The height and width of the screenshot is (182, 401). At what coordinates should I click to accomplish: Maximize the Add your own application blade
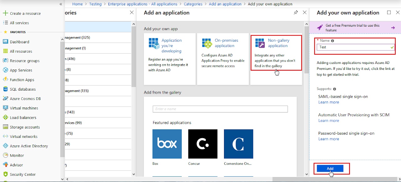point(389,13)
